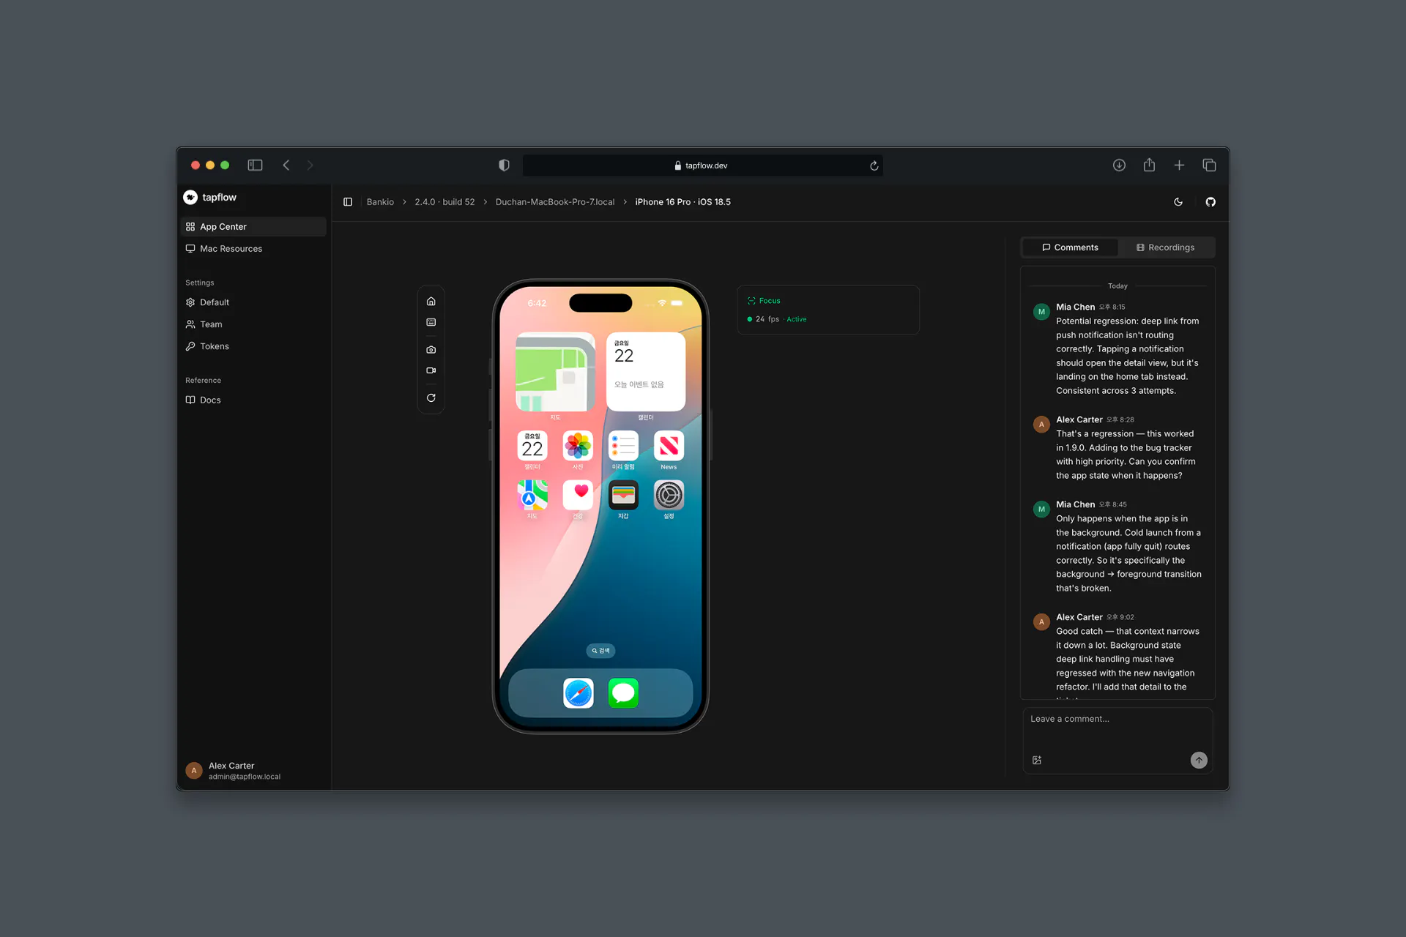Open Safari downloads icon
The width and height of the screenshot is (1406, 937).
click(x=1119, y=165)
